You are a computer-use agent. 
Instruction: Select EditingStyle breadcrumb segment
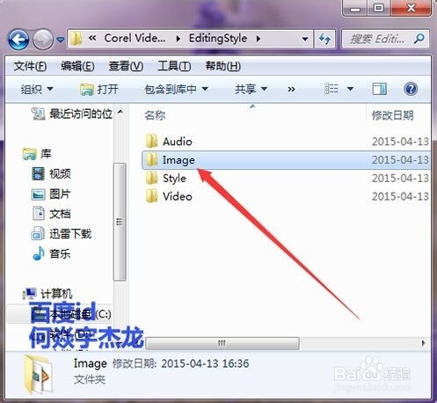(218, 38)
